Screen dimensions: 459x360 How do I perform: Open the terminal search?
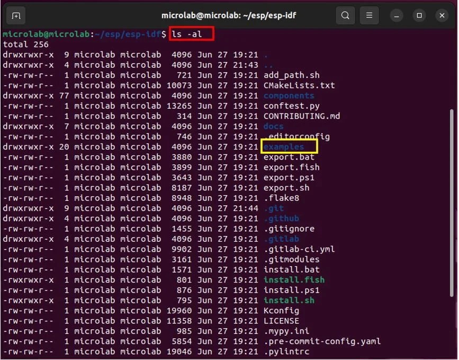(345, 15)
